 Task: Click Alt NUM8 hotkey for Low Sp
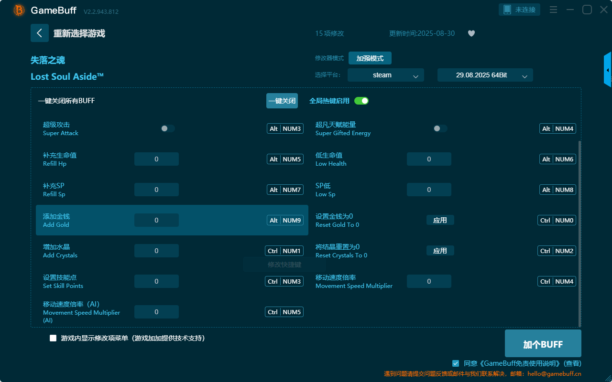[557, 190]
